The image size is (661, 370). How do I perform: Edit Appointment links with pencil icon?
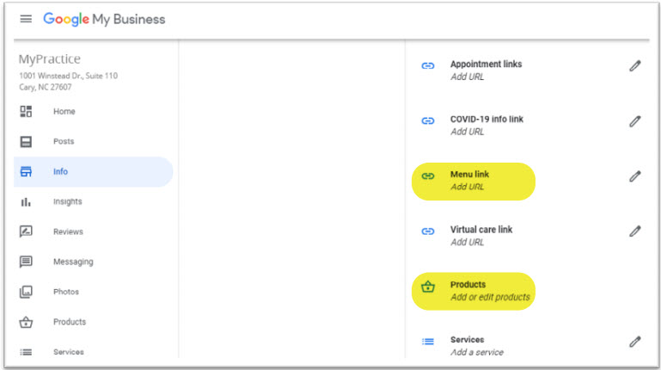(x=635, y=65)
